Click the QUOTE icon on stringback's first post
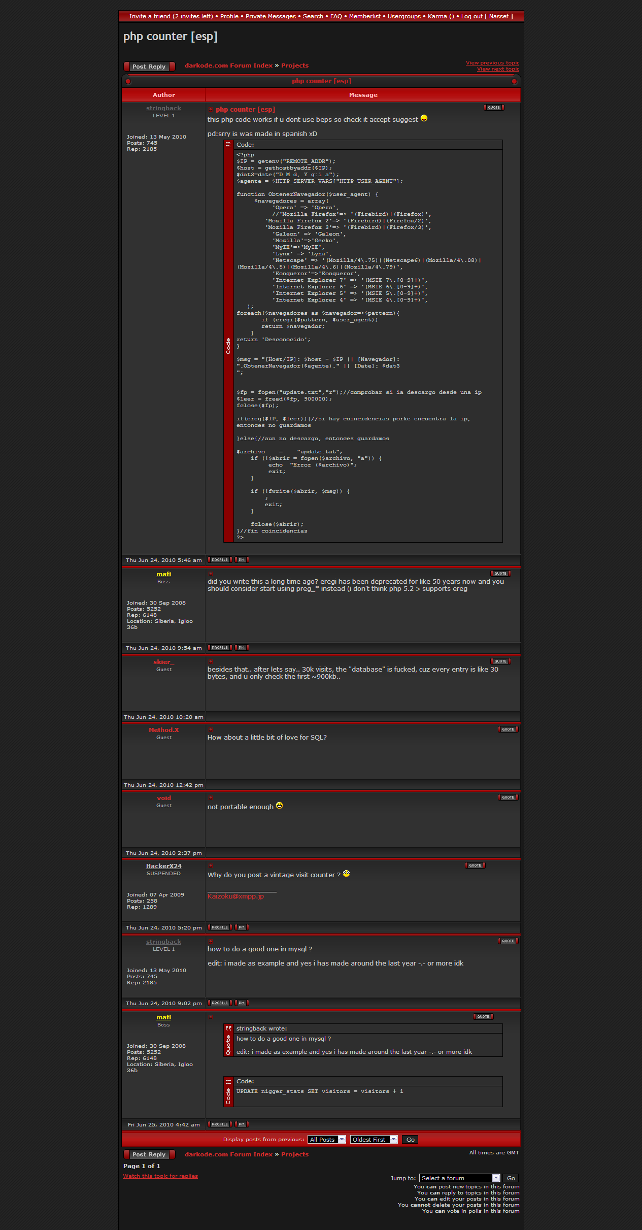The image size is (642, 1230). coord(493,108)
